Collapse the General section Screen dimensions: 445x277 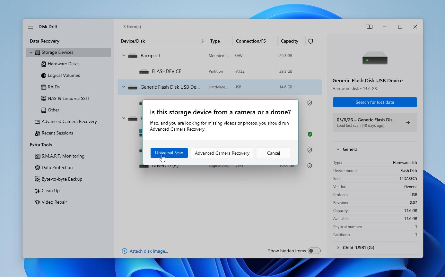[338, 149]
